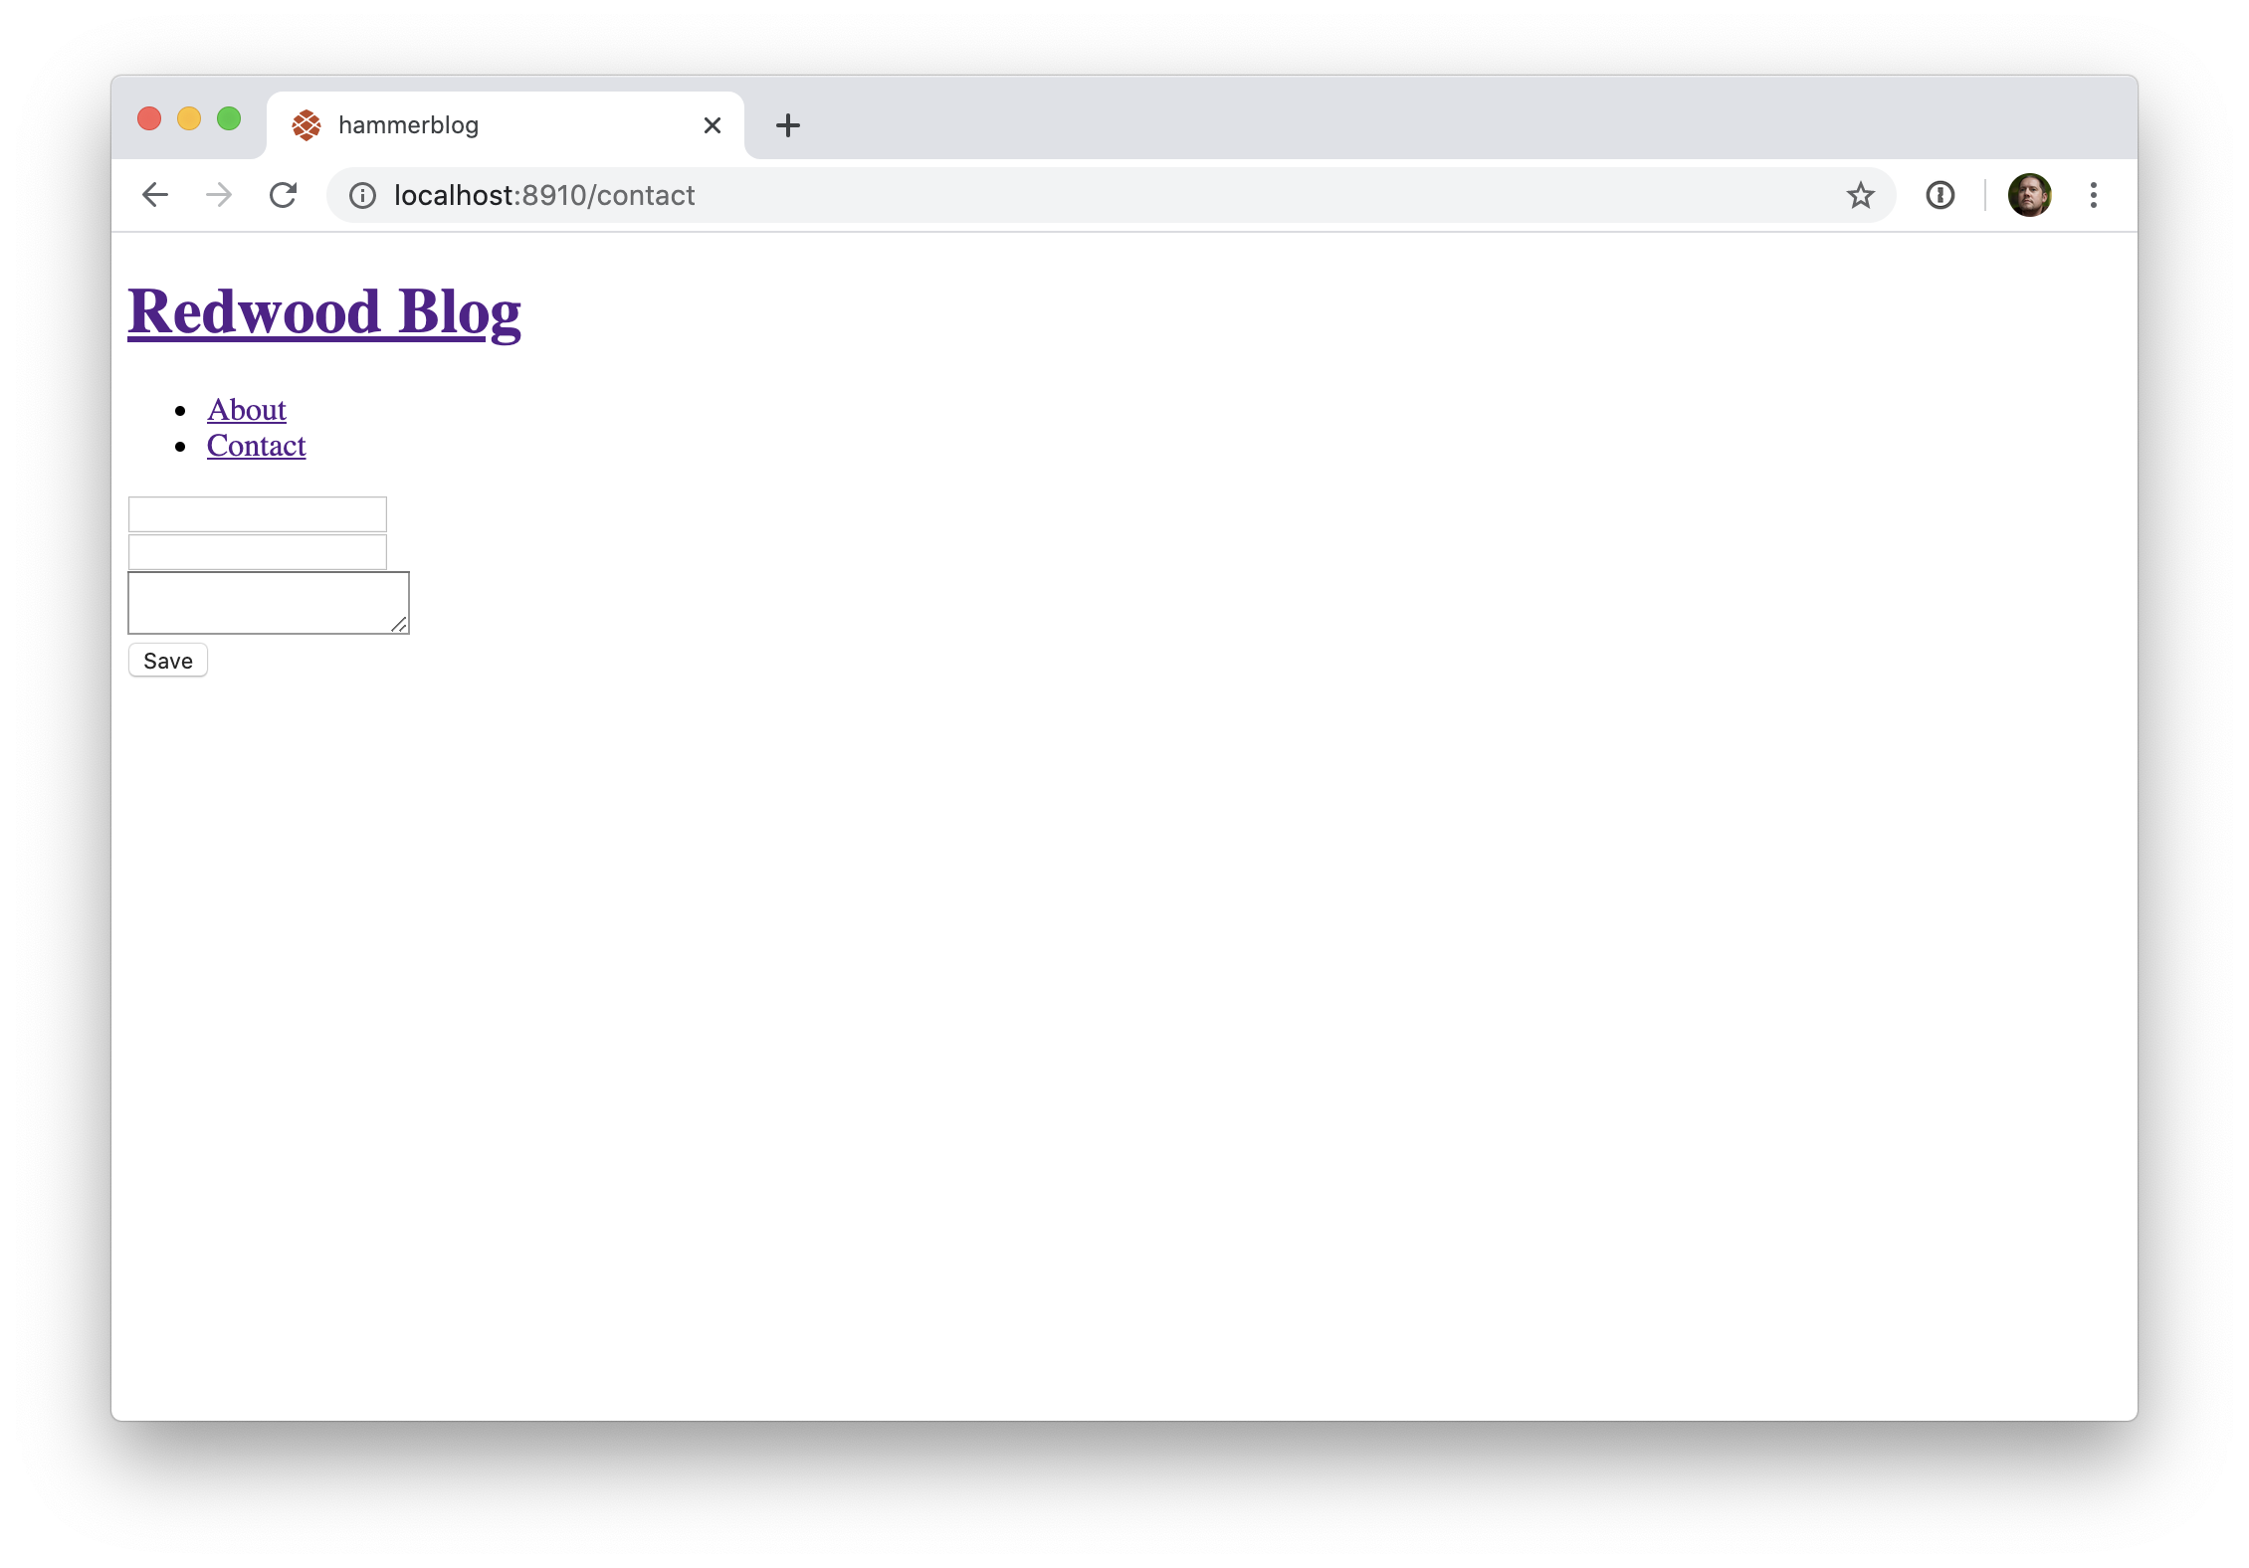Close the hammerblog tab
Image resolution: width=2249 pixels, height=1568 pixels.
click(713, 125)
